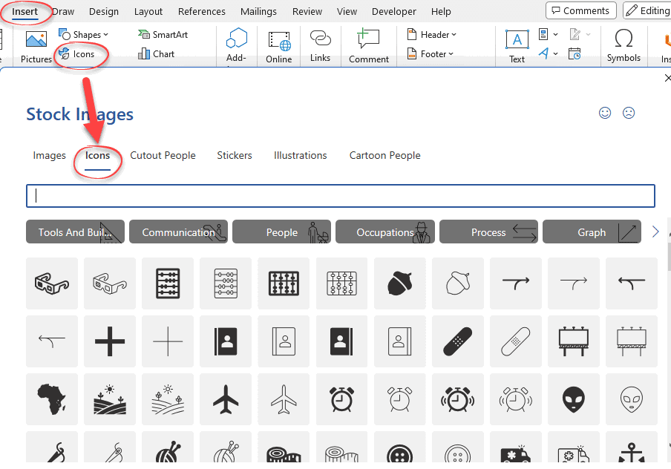Select the filled 3D glasses icon
The height and width of the screenshot is (469, 671).
[x=51, y=283]
